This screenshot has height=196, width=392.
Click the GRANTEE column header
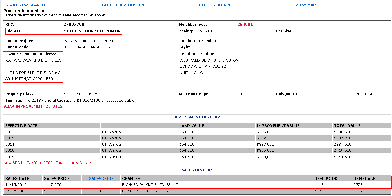click(x=131, y=179)
